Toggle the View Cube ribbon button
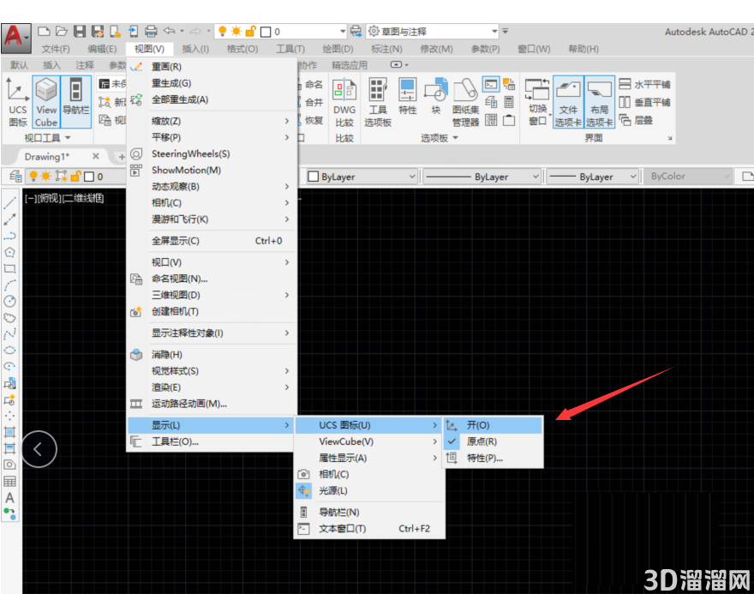The height and width of the screenshot is (594, 754). coord(46,102)
